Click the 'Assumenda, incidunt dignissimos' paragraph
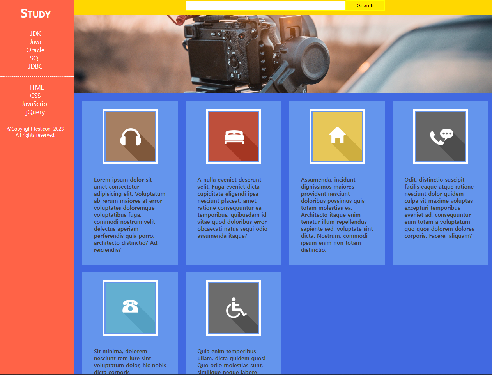The image size is (492, 375). click(x=337, y=215)
